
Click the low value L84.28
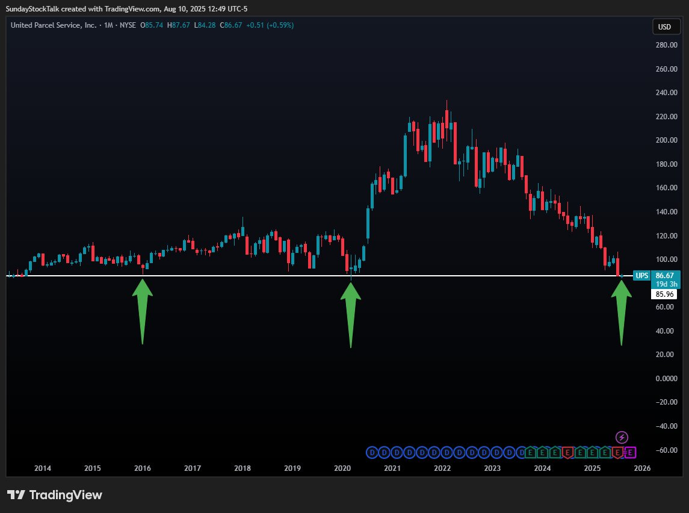click(205, 25)
